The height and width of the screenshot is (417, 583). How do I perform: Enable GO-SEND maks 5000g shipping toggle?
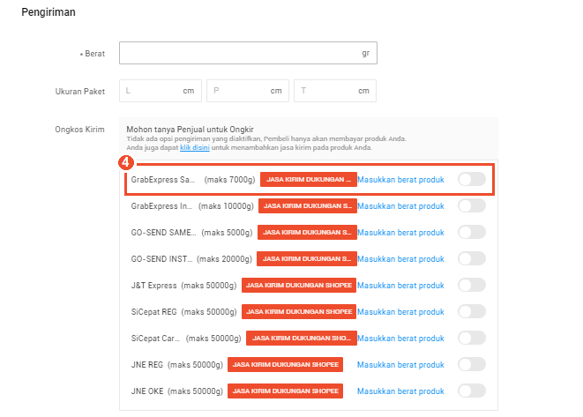(471, 233)
